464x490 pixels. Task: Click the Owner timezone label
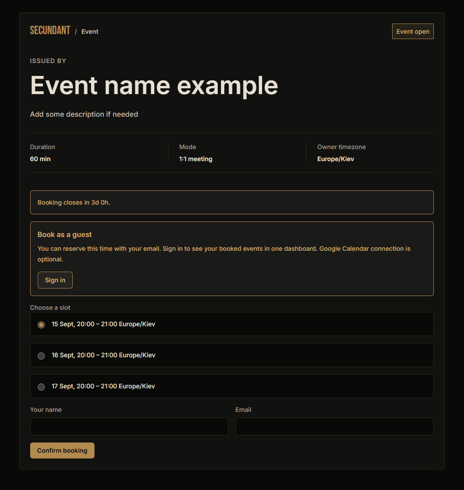click(341, 147)
